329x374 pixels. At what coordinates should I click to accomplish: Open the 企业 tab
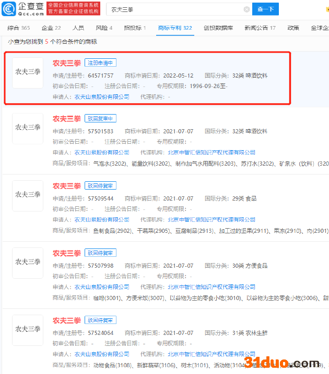pyautogui.click(x=51, y=28)
